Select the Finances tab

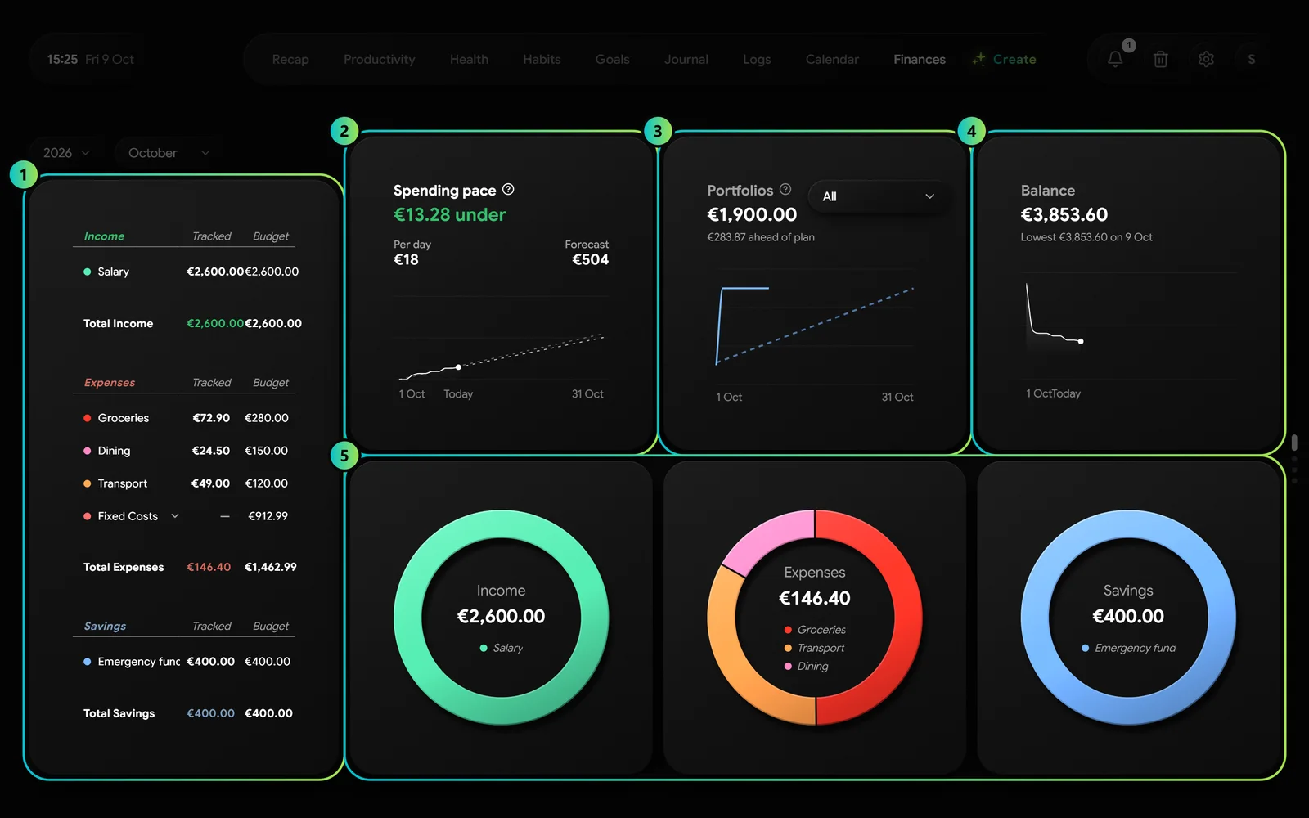click(920, 60)
